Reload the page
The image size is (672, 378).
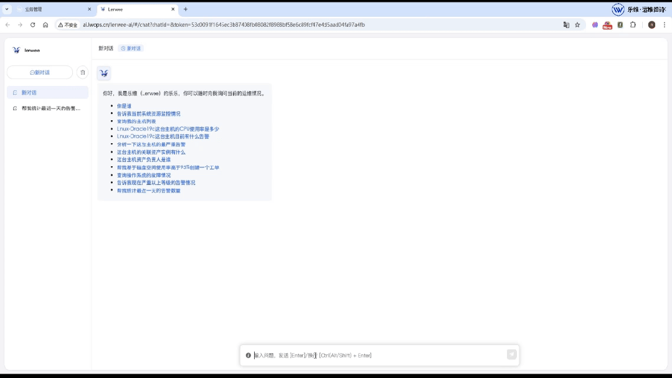point(32,25)
